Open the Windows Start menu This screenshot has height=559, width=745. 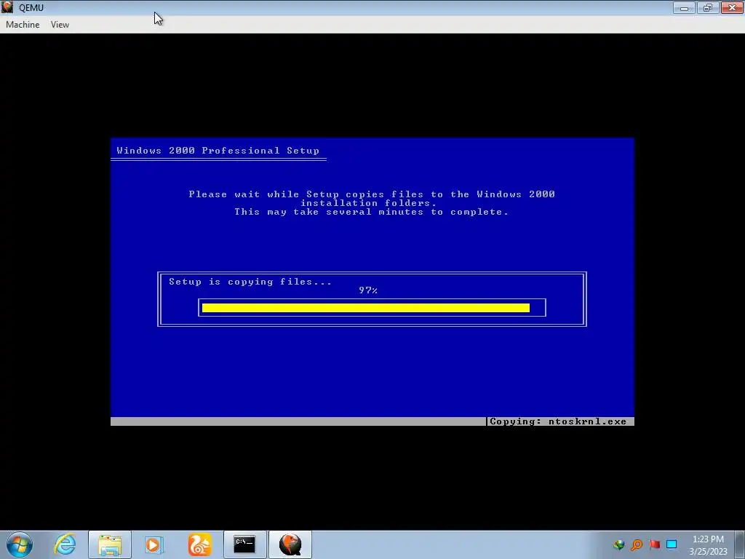point(20,544)
